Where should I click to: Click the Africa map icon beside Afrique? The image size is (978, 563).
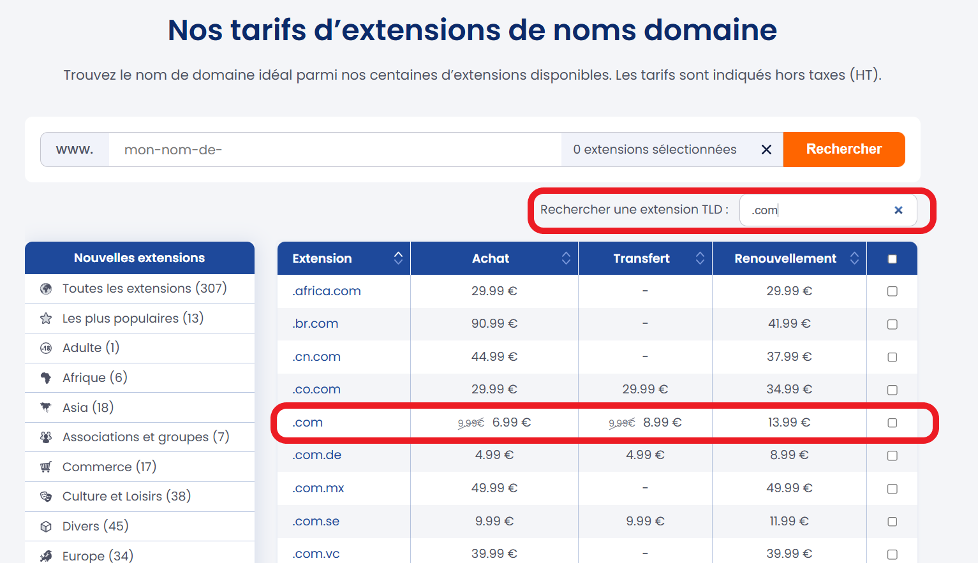pos(45,377)
